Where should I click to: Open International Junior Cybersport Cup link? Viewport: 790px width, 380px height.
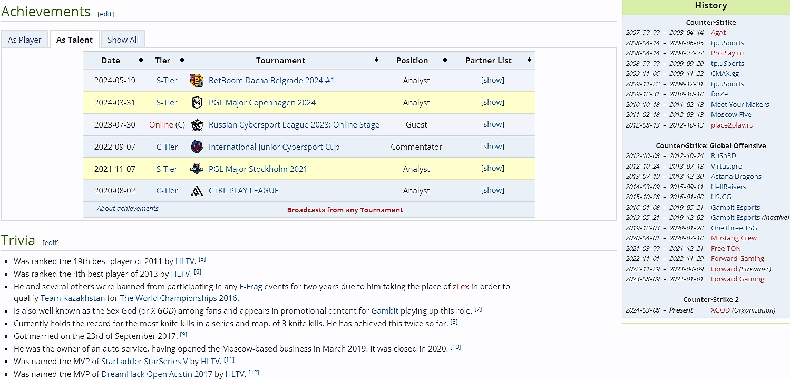(x=274, y=147)
